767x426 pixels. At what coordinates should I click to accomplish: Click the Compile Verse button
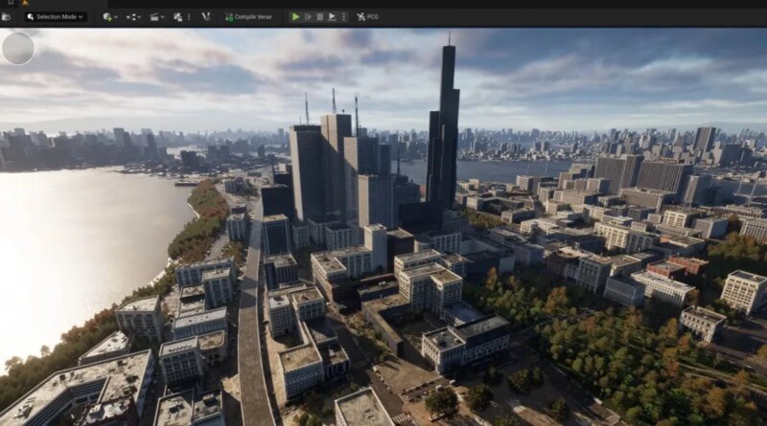[x=248, y=17]
